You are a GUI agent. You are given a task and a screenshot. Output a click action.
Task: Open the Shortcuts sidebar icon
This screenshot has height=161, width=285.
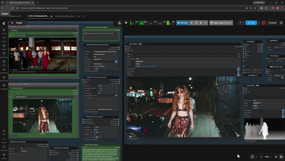click(x=4, y=148)
